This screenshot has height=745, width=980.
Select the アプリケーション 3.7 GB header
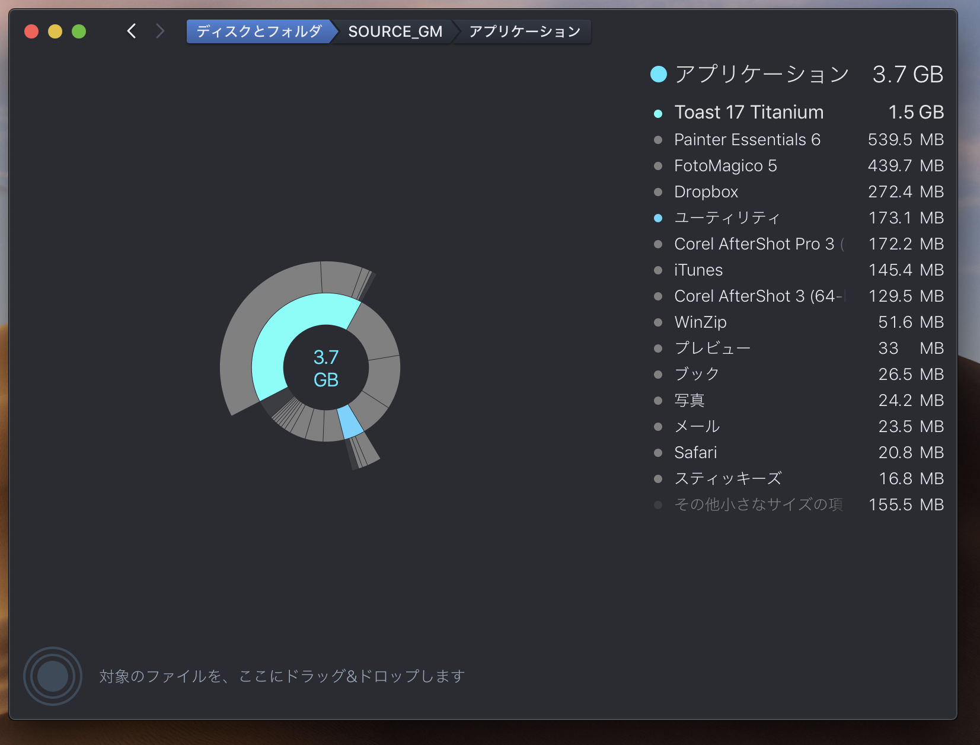coord(796,74)
